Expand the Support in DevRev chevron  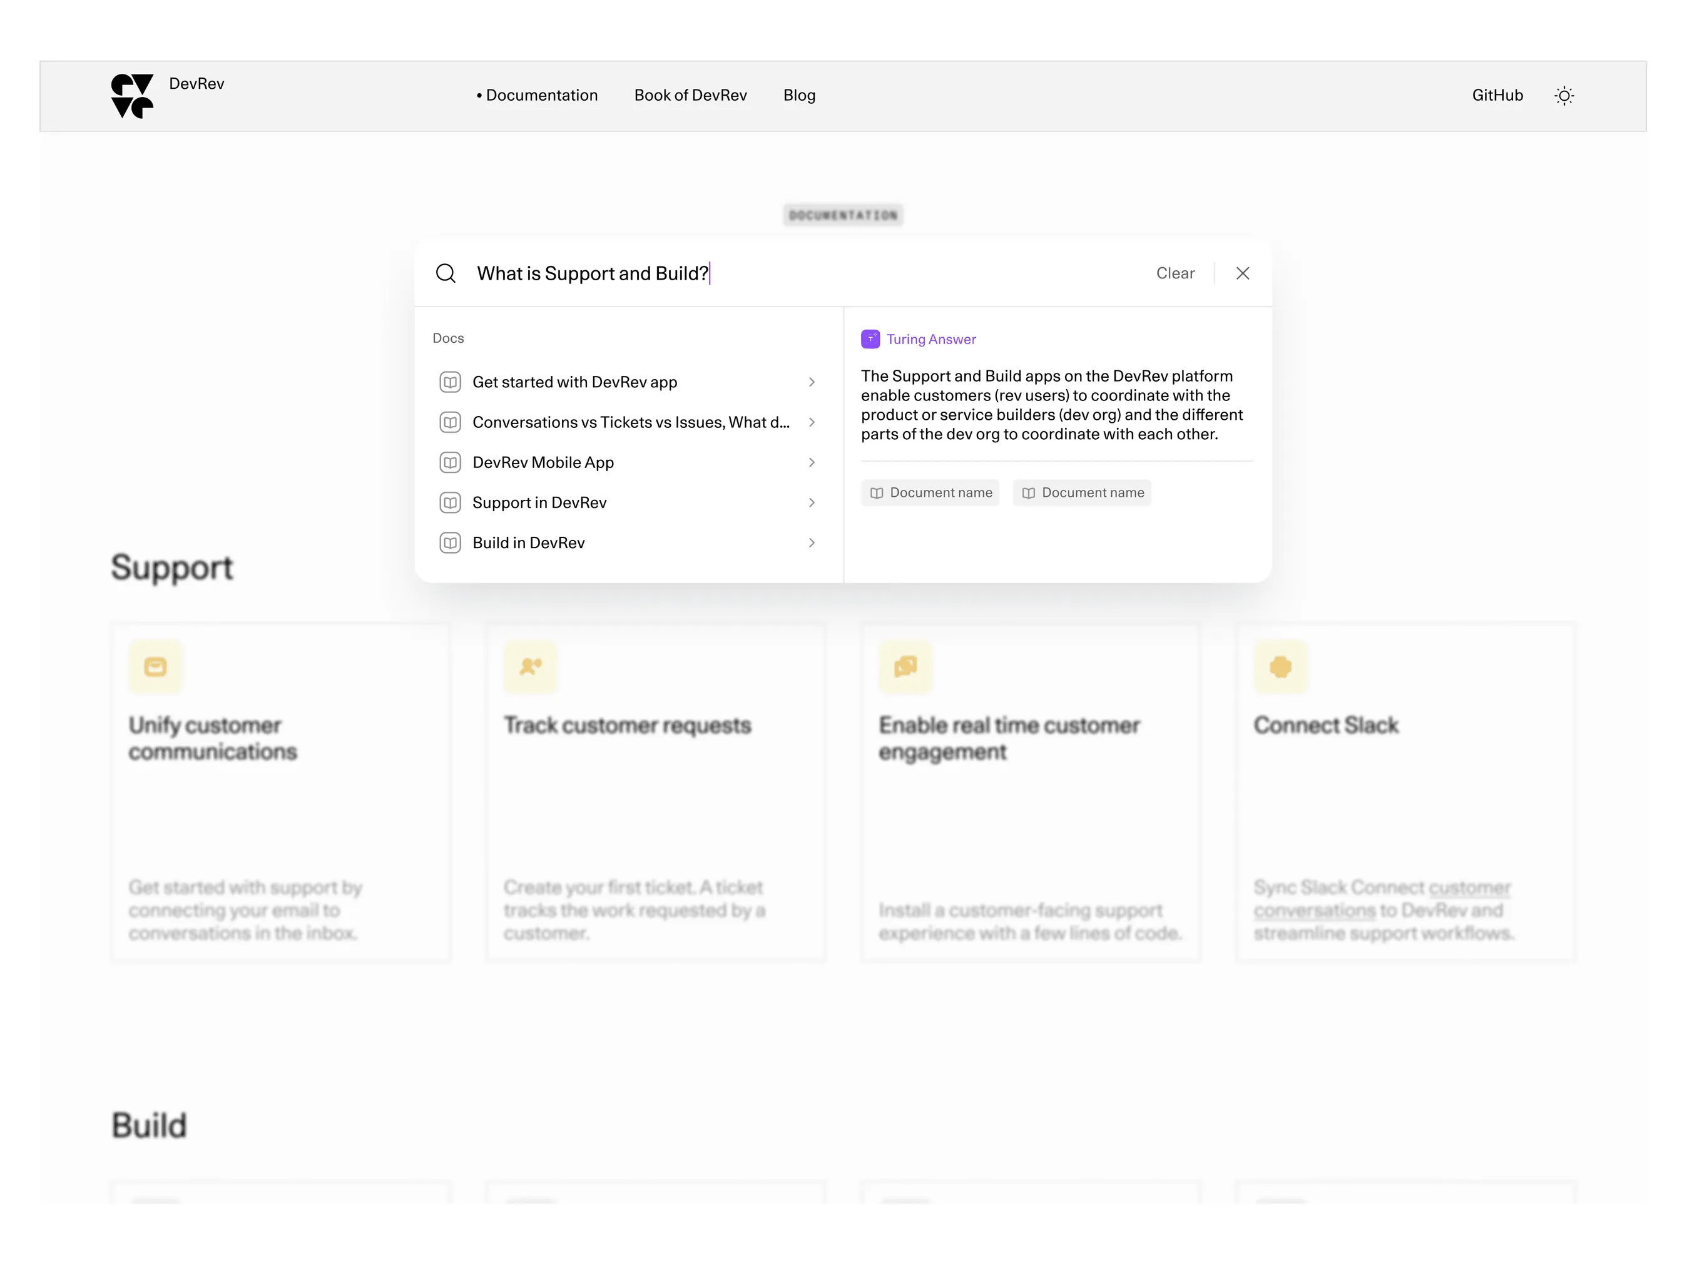click(x=812, y=502)
